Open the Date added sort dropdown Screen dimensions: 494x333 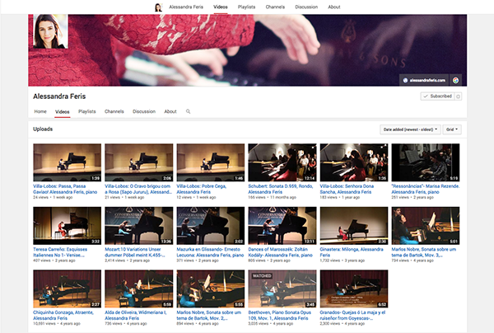(410, 129)
